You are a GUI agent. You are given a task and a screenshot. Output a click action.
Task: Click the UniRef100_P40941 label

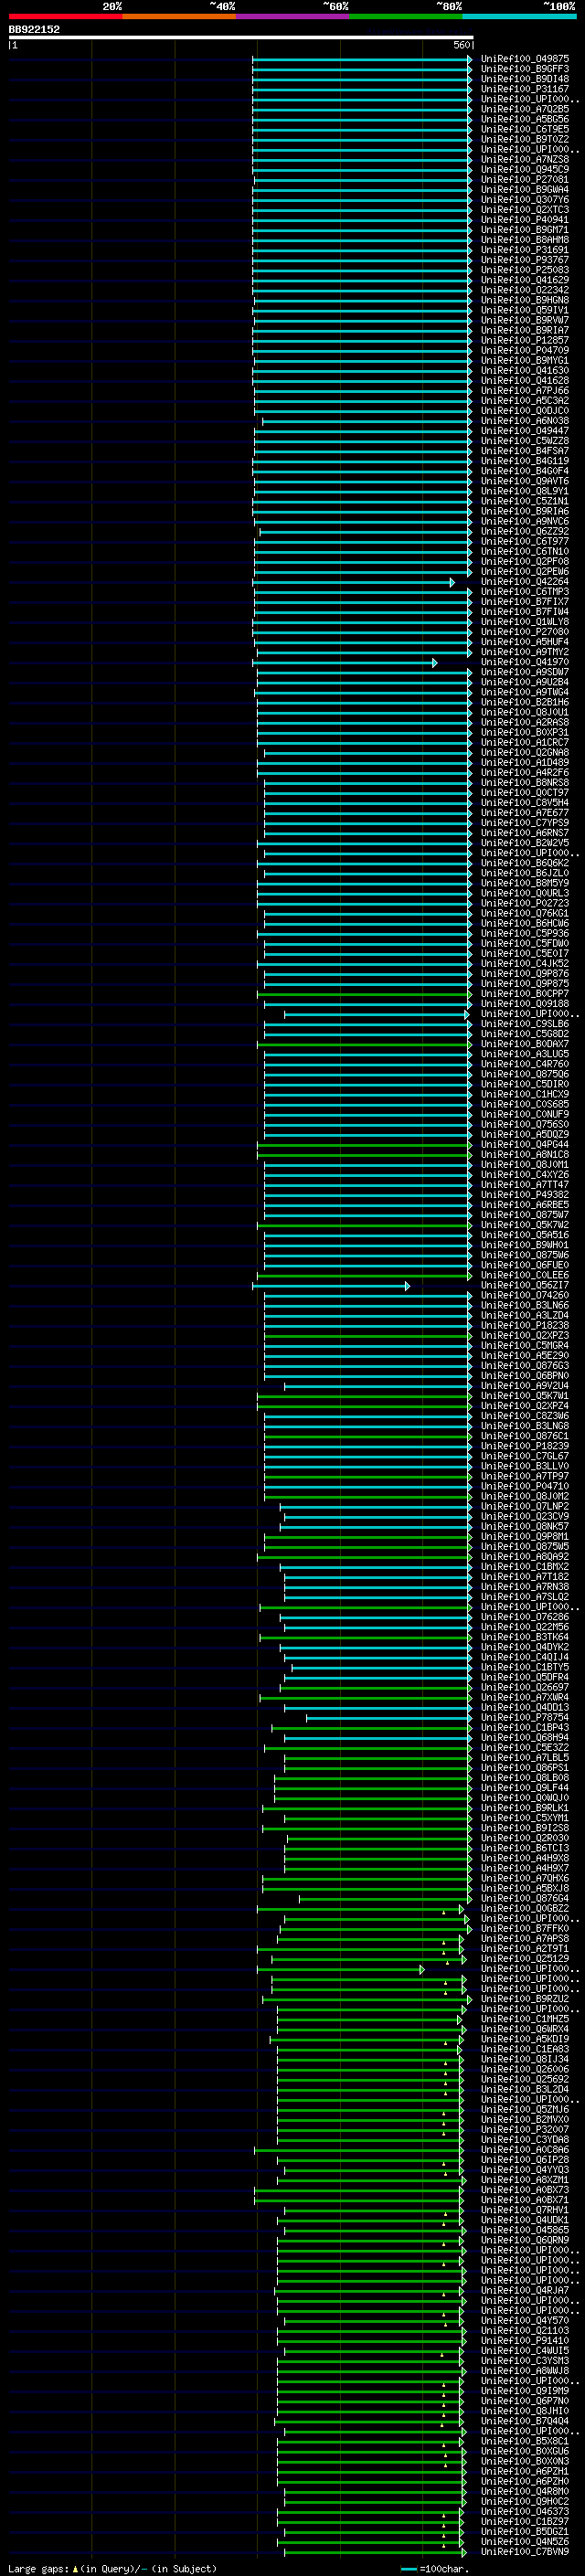coord(524,220)
